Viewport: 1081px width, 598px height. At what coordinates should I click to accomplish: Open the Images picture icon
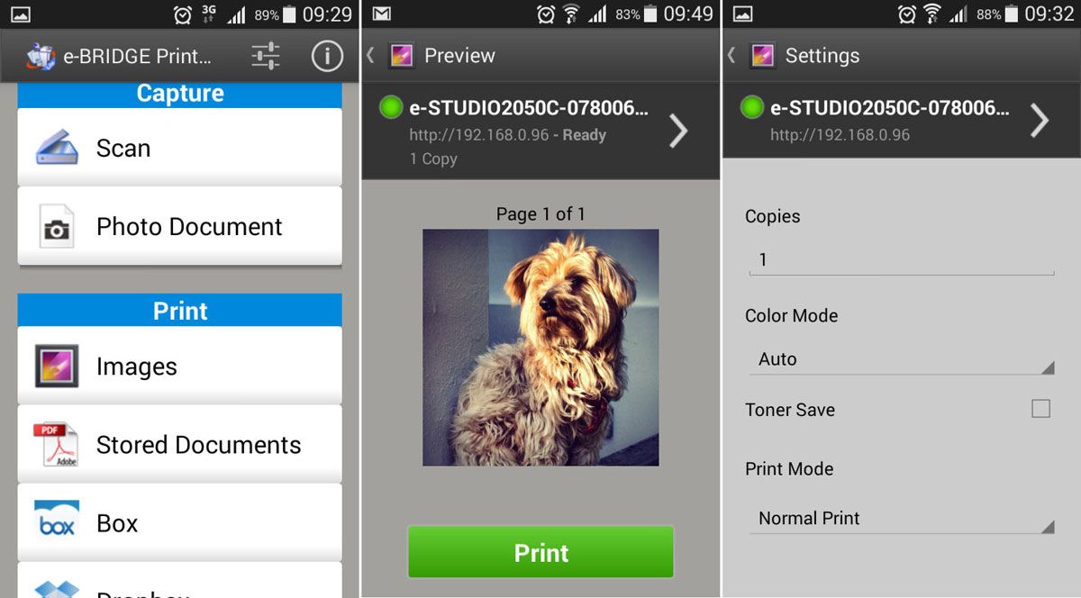[x=57, y=366]
